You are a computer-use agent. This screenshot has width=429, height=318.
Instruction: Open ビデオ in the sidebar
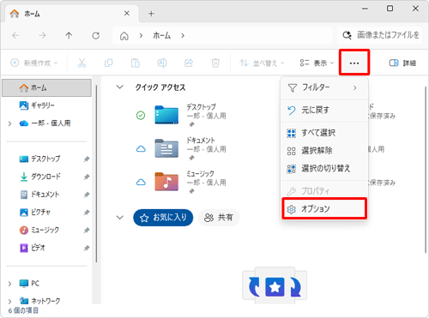[33, 248]
